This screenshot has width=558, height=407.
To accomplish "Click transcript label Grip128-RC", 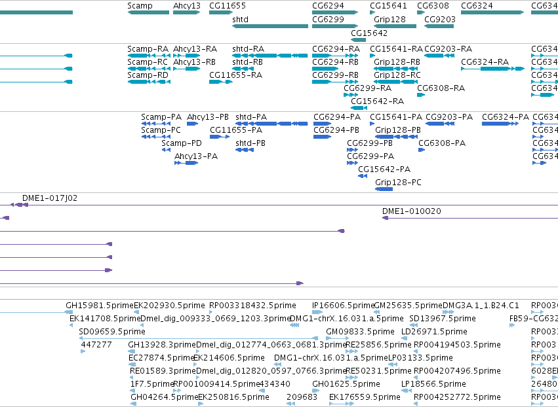I will (397, 75).
